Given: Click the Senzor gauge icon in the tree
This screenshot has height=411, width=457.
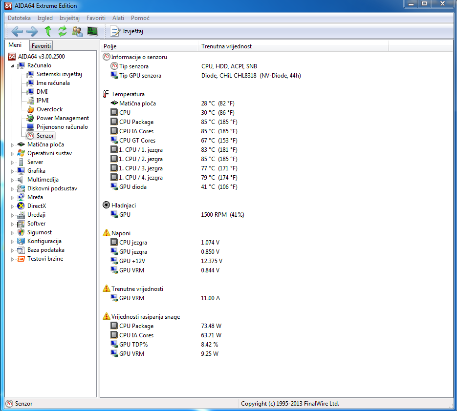Looking at the screenshot, I should [x=30, y=136].
